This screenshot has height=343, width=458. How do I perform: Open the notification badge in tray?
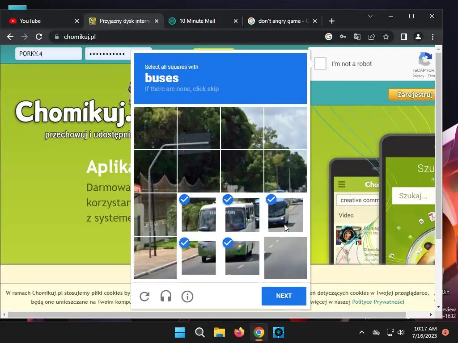[x=445, y=332]
